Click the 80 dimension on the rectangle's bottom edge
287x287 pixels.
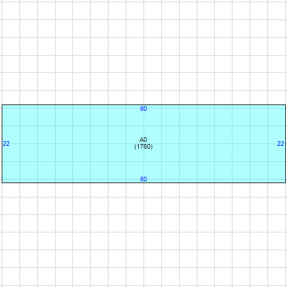coord(143,179)
